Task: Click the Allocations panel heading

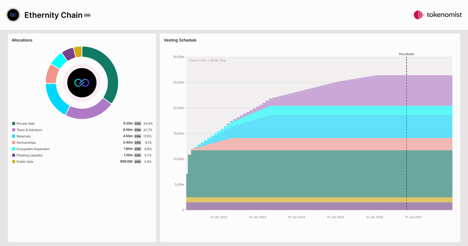Action: (x=22, y=40)
